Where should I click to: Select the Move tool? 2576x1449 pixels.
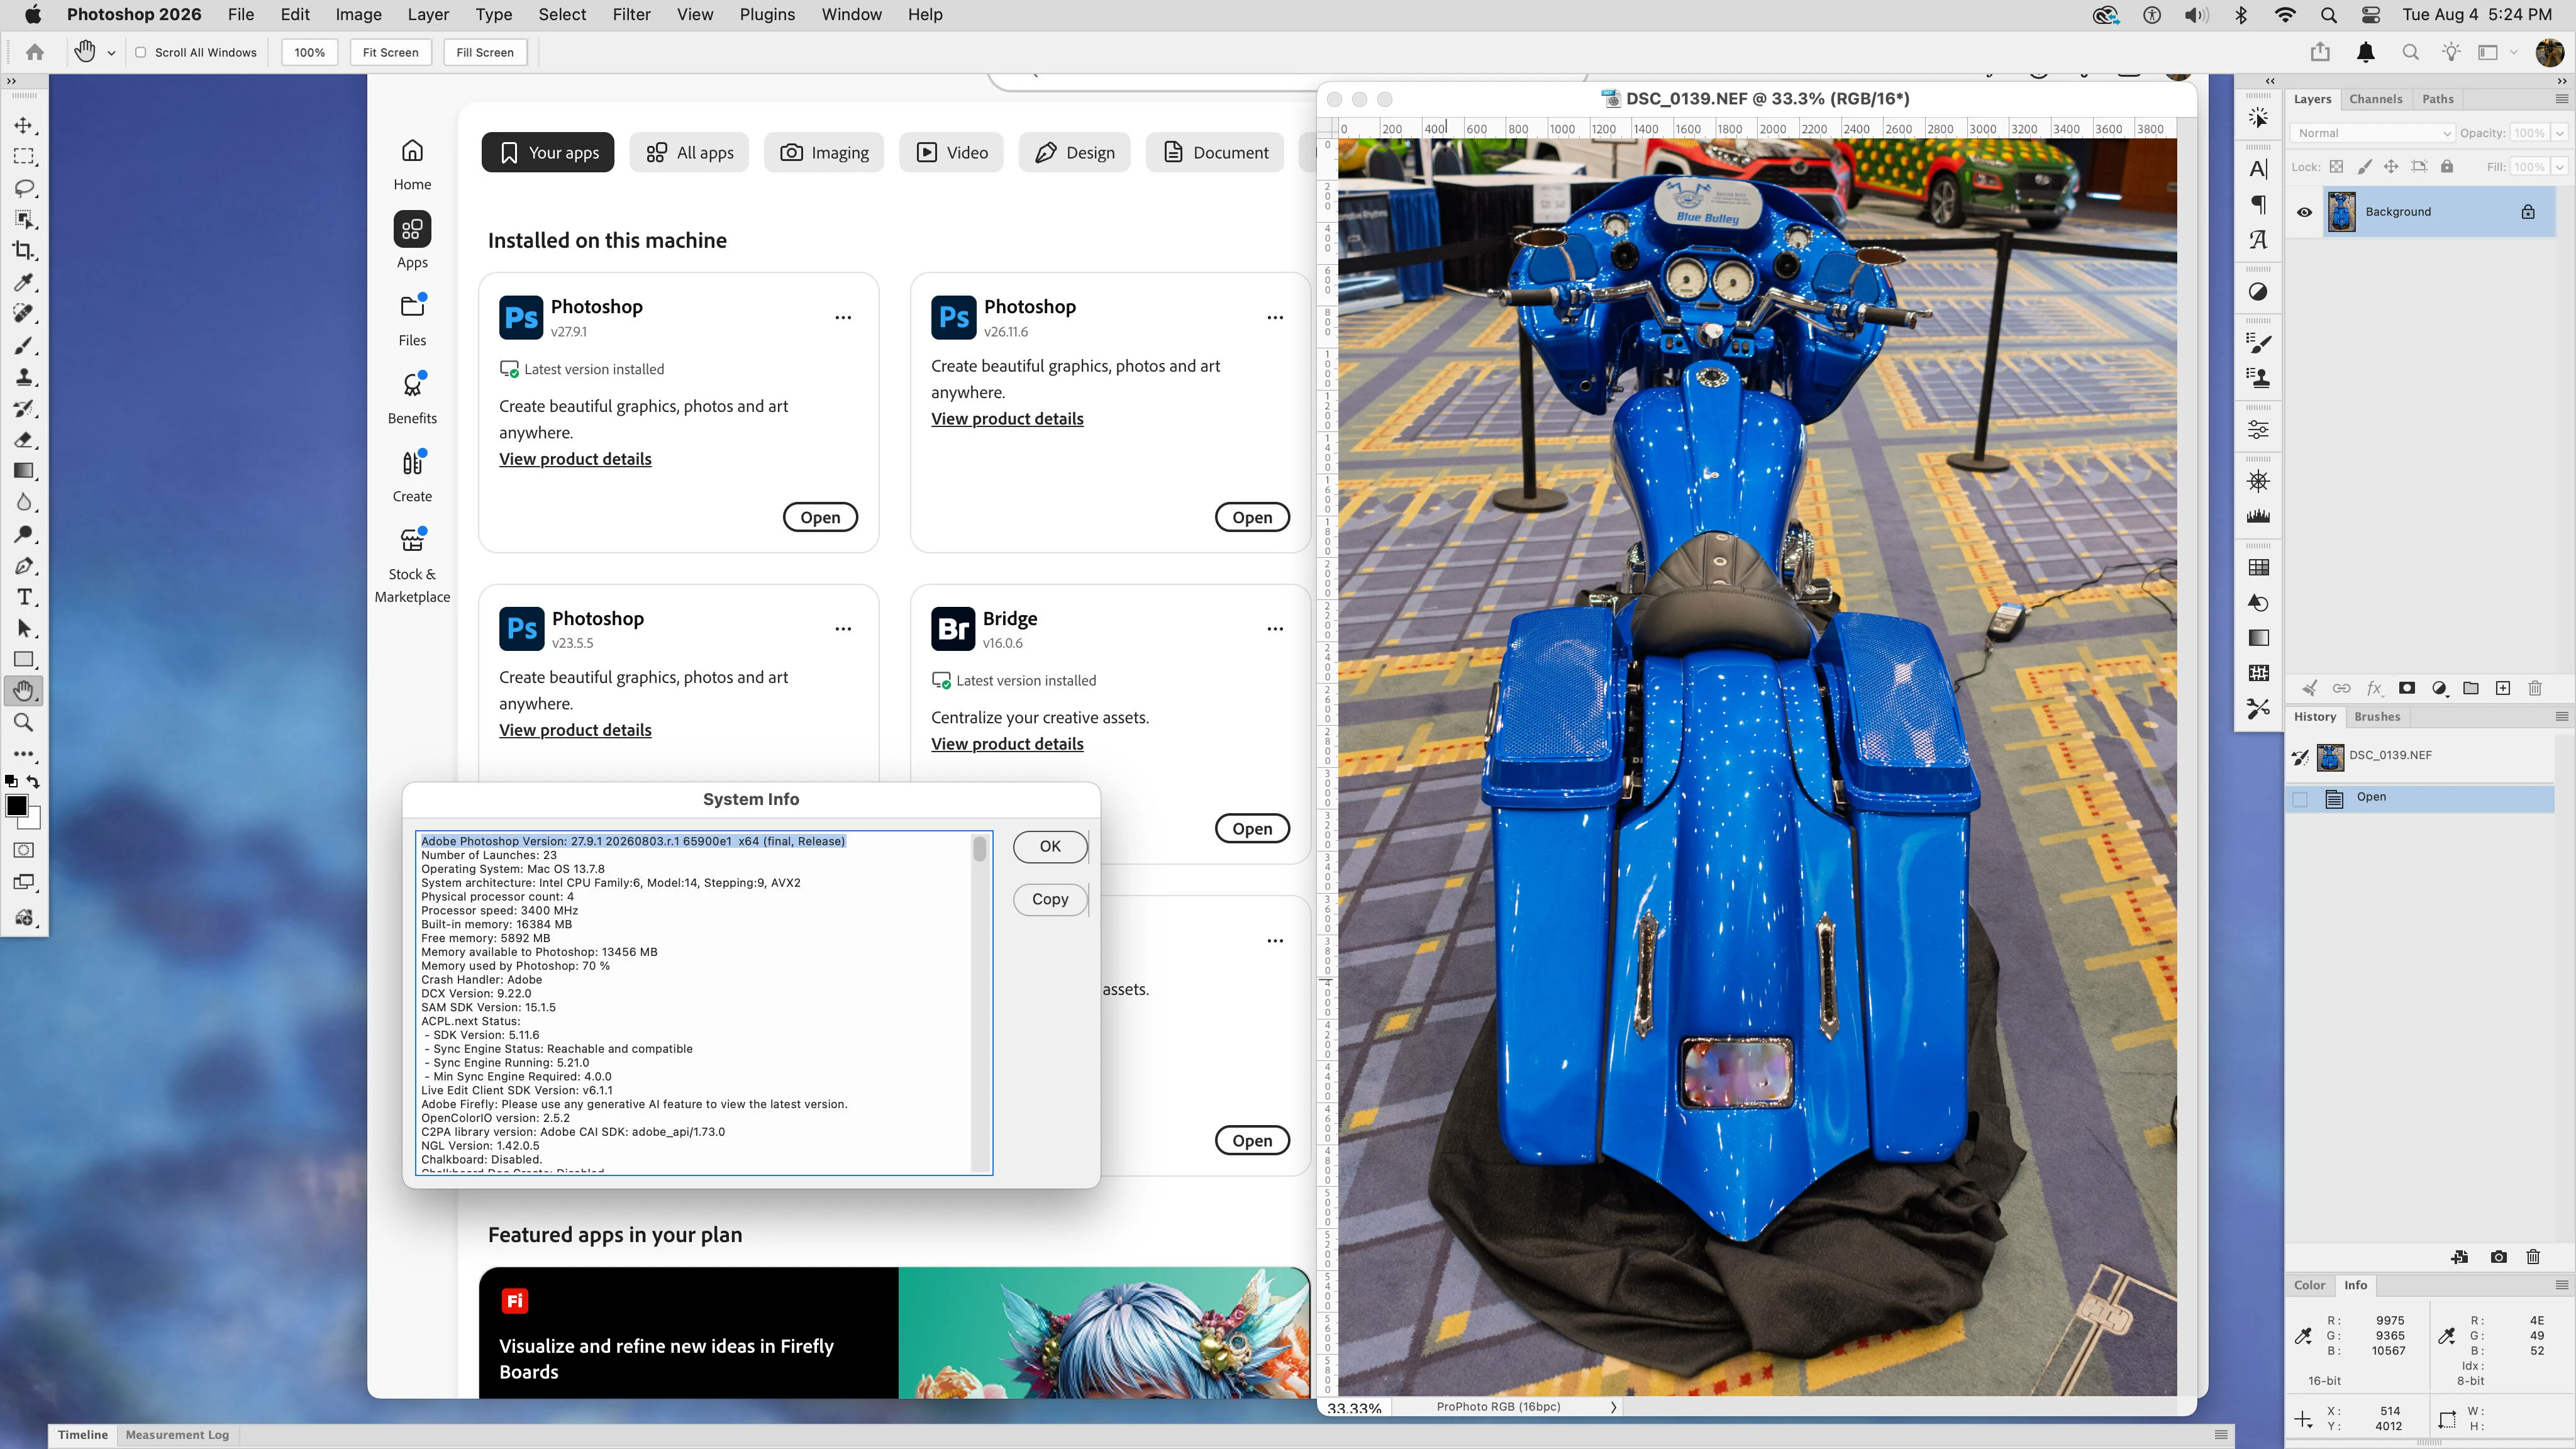[x=24, y=125]
